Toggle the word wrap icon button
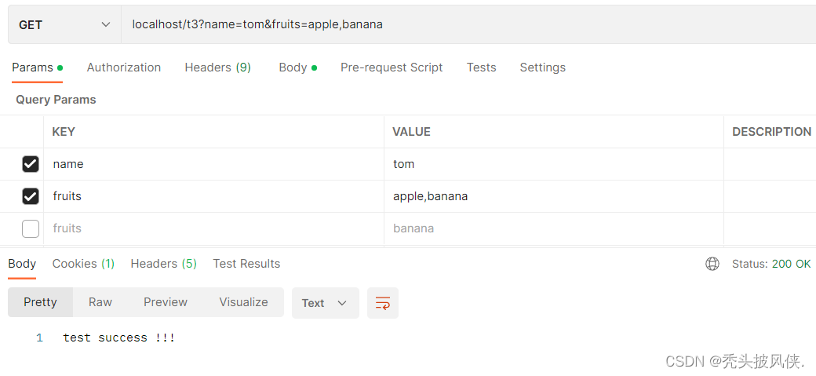The width and height of the screenshot is (816, 376). click(383, 302)
